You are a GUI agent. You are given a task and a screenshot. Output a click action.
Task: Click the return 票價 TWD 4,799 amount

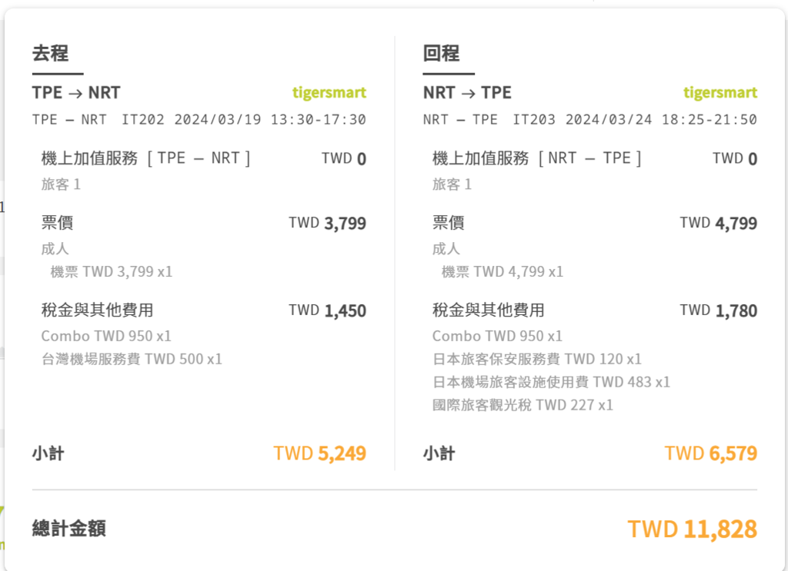[719, 223]
